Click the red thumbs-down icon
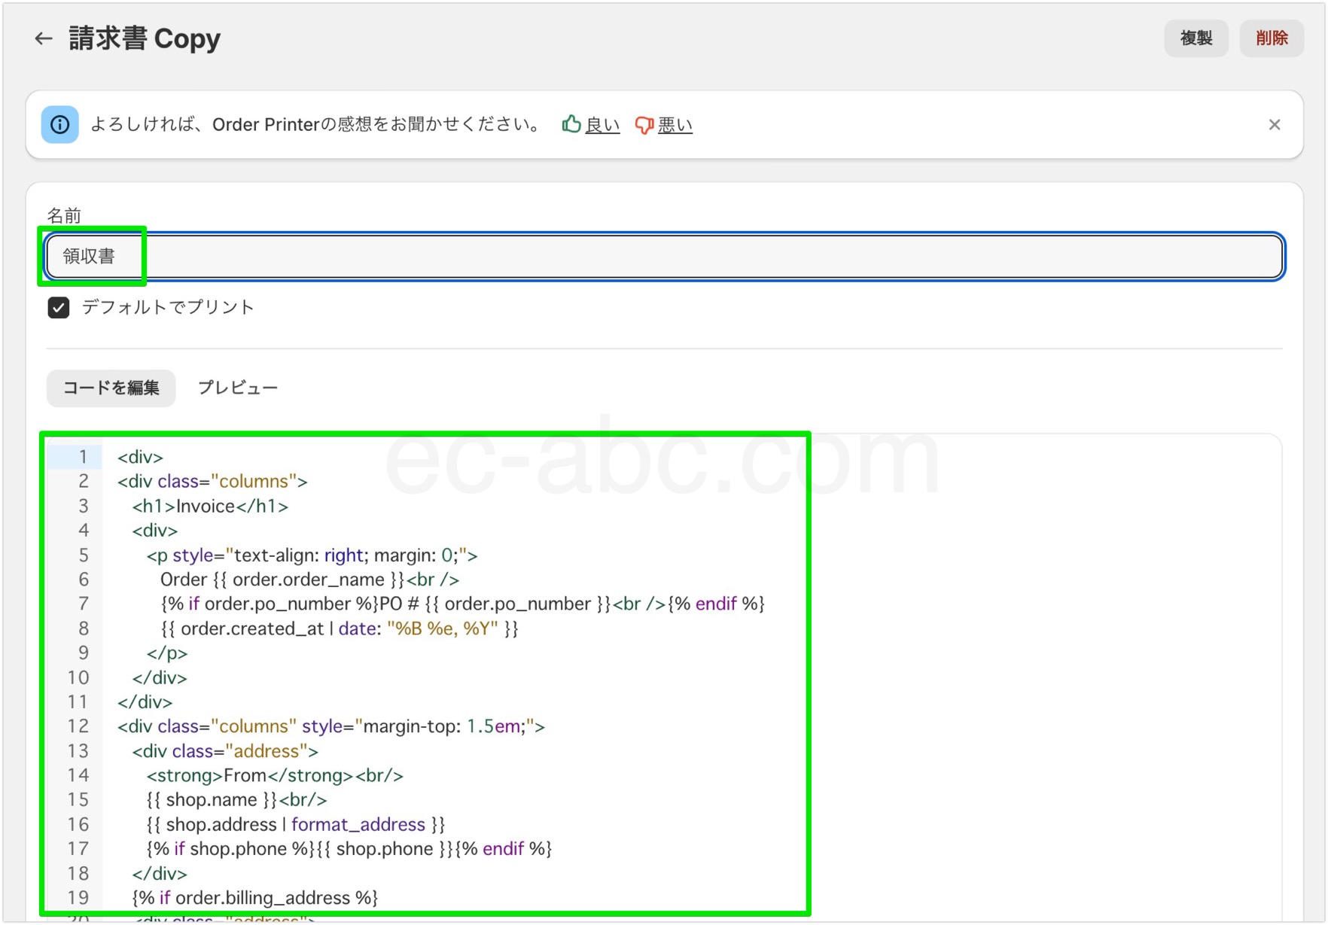 tap(644, 125)
